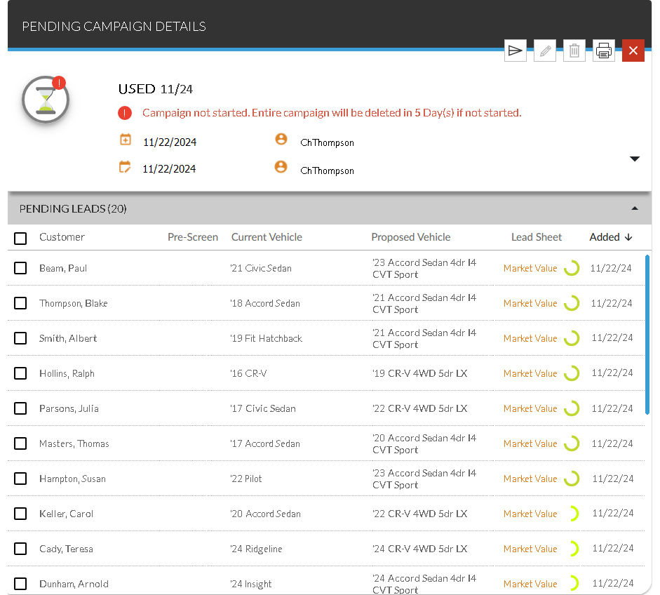Expand campaign details with the down arrow

(x=635, y=159)
